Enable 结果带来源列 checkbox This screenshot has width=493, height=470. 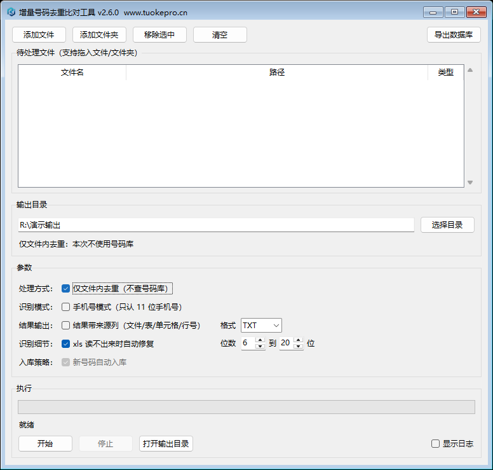coord(65,325)
